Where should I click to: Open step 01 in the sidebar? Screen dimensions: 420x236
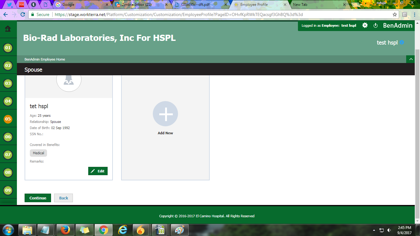[8, 48]
